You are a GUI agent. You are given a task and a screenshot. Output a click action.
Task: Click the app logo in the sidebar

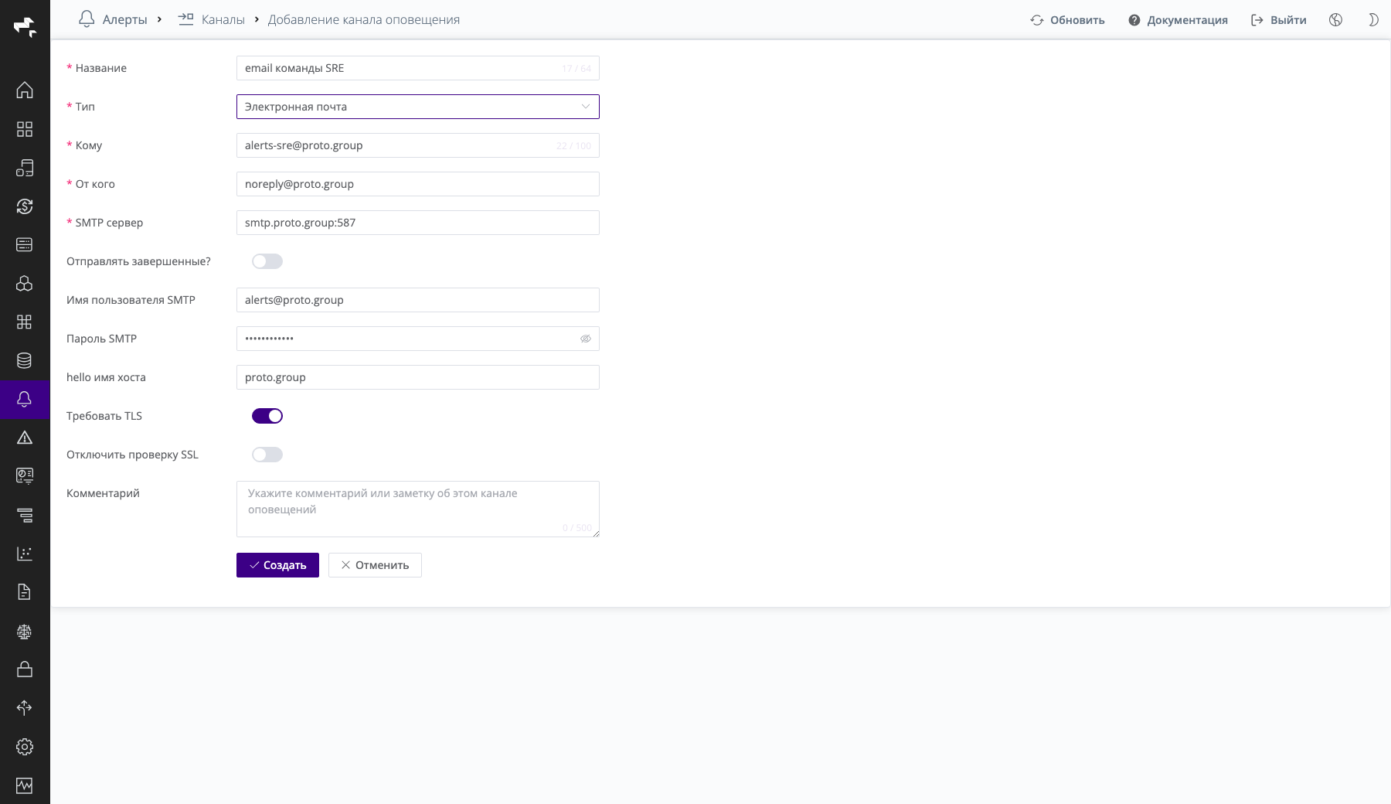click(25, 27)
